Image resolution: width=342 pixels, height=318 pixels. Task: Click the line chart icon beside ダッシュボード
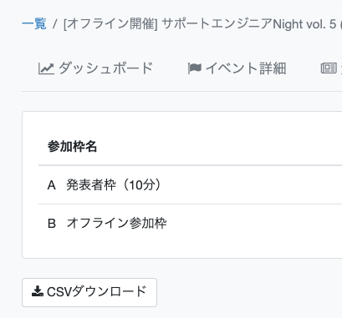click(x=46, y=68)
